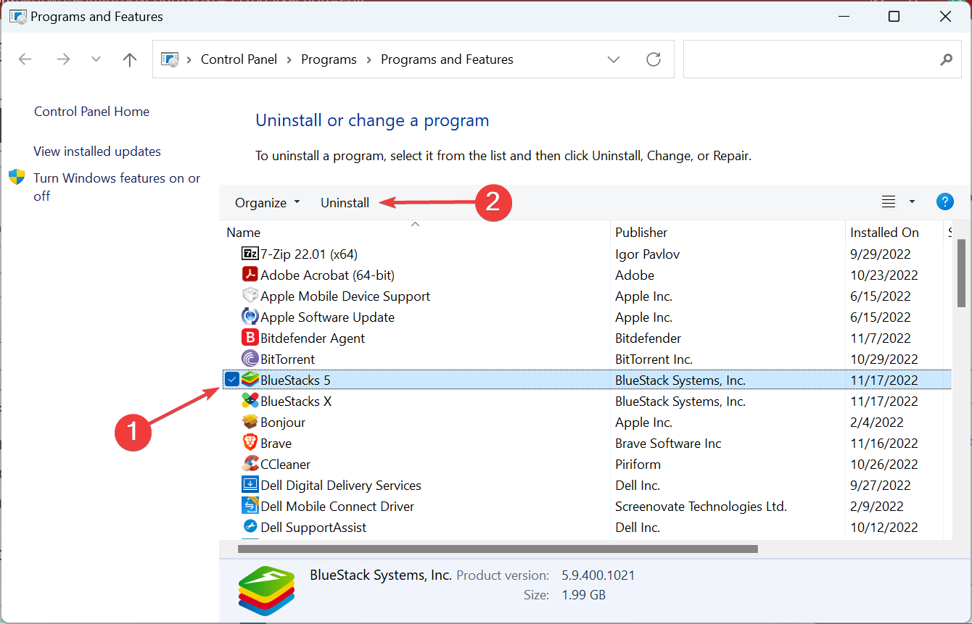Viewport: 972px width, 624px height.
Task: Click in the search box field
Action: point(823,59)
